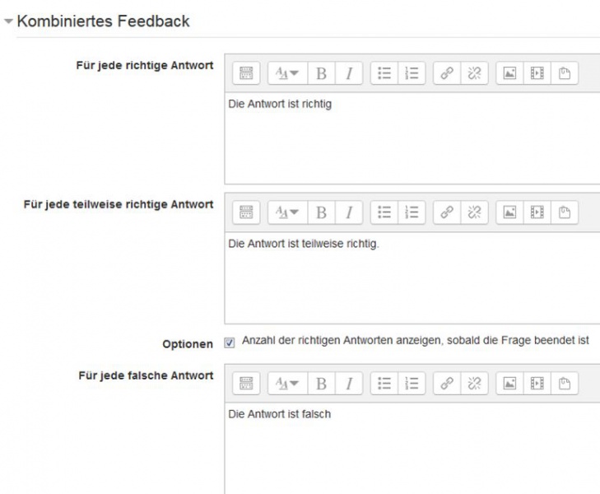Toggle toolbar expand icon in wrong-answer editor
Screen dimensions: 600x494
click(244, 383)
